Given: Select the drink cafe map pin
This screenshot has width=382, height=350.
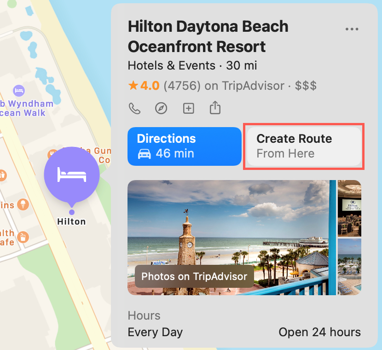Looking at the screenshot, I should pyautogui.click(x=23, y=237).
